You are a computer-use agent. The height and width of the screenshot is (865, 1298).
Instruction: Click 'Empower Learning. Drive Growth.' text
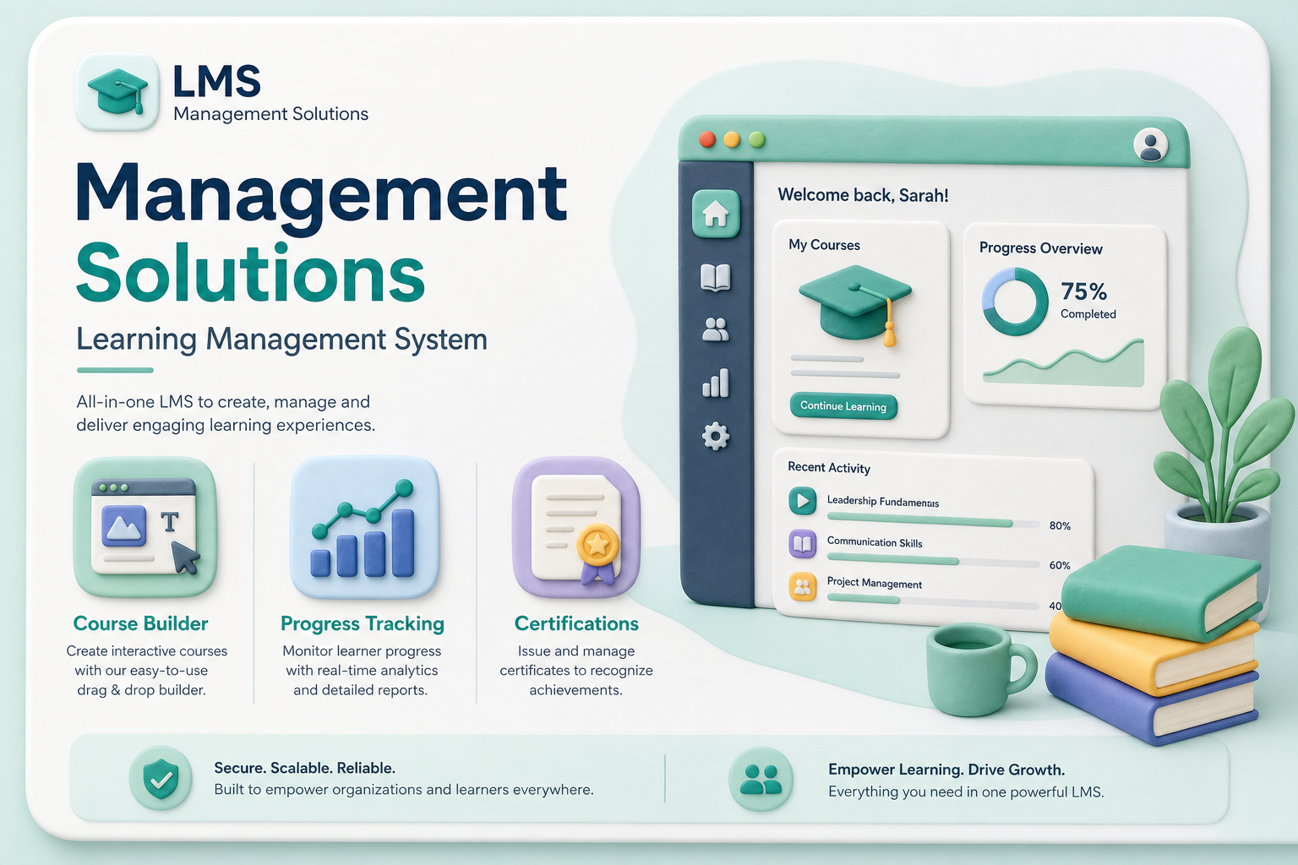click(x=946, y=770)
